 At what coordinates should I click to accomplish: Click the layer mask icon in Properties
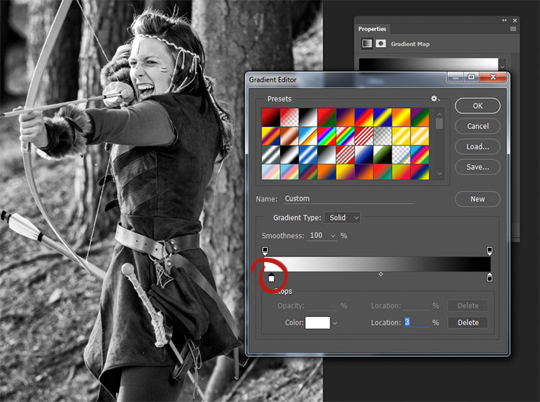pos(381,43)
